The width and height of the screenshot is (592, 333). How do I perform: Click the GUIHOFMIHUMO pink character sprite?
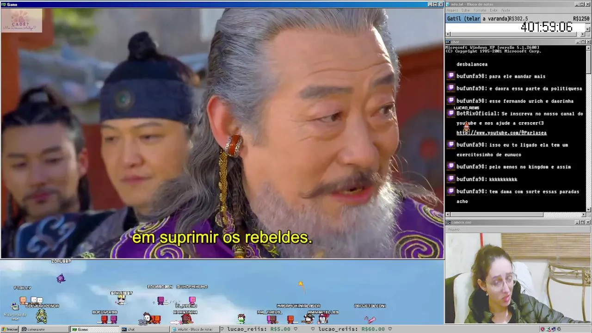[192, 300]
